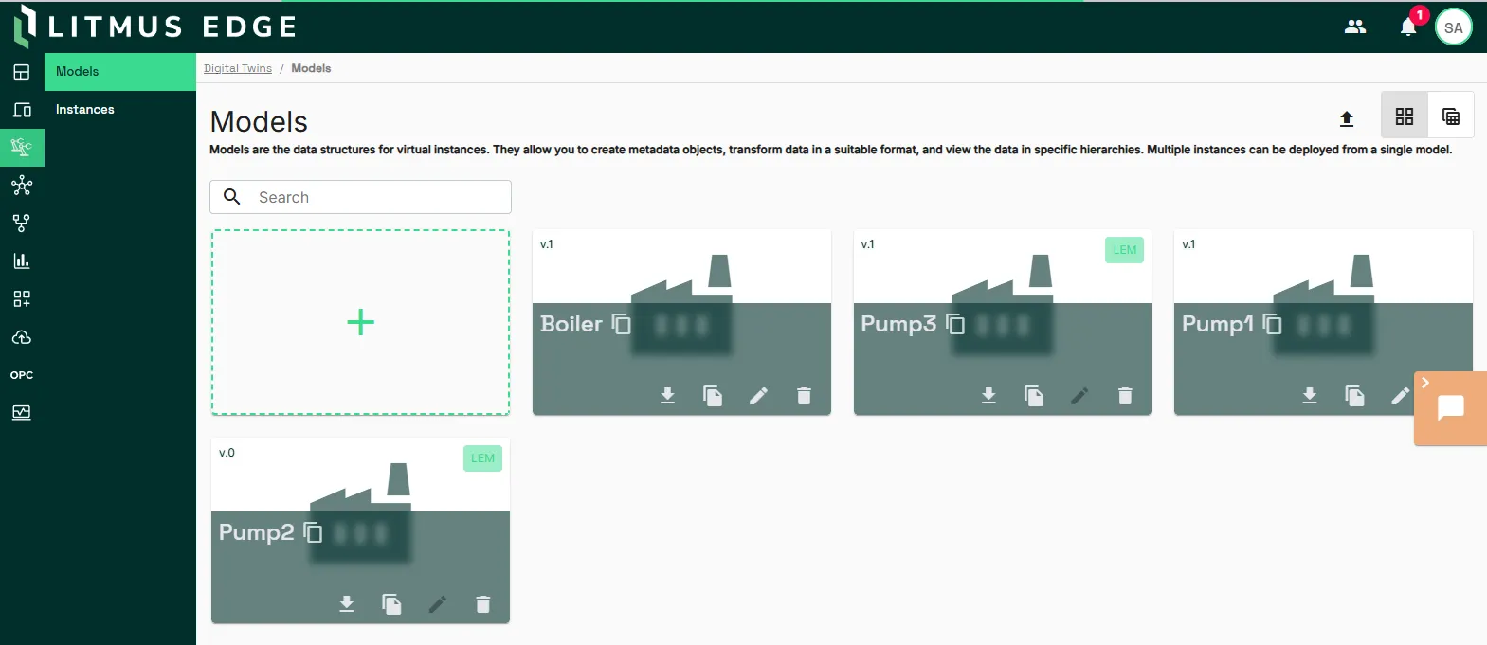
Task: Open the chat support bubble
Action: coord(1451,408)
